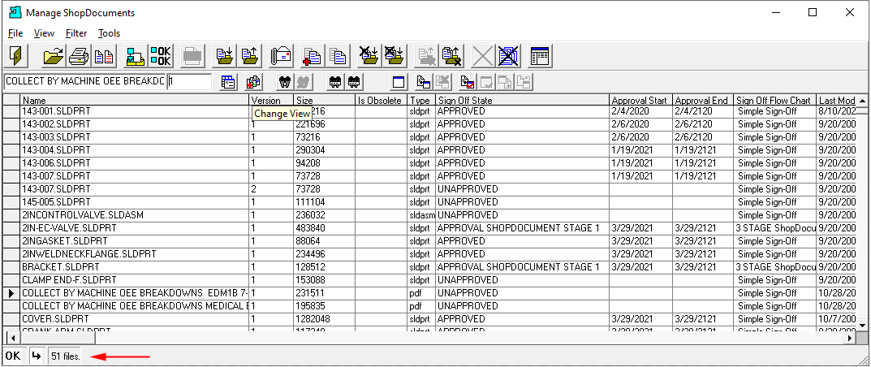
Task: Select the 143-004.SLDPRT file name
Action: 56,150
